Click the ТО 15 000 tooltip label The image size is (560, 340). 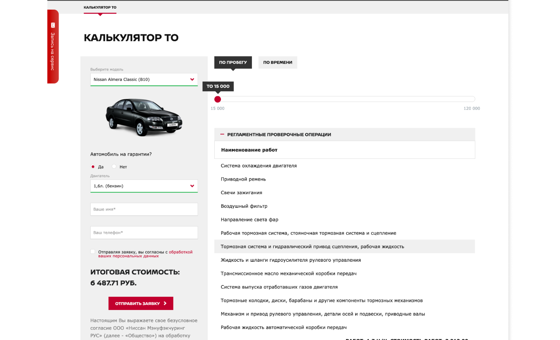[218, 86]
